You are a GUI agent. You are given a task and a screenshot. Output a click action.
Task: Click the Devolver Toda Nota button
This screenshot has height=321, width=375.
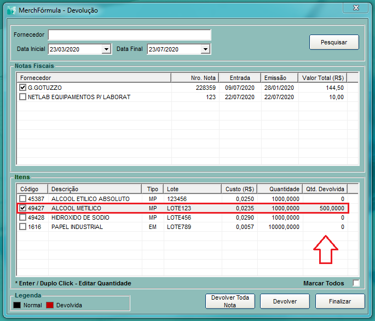(x=230, y=301)
